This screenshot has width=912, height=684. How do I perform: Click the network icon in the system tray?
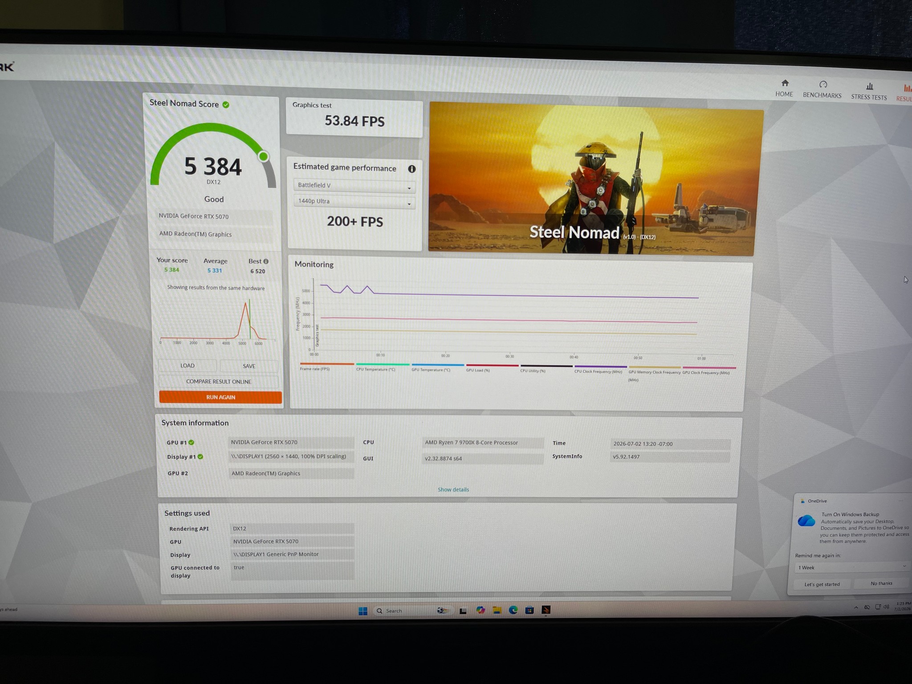point(878,607)
